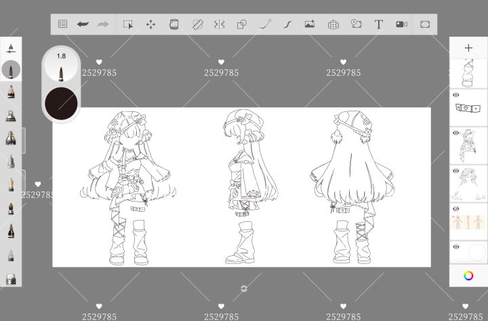Viewport: 488px width, 321px height.
Task: Redo the last undone action
Action: click(103, 24)
